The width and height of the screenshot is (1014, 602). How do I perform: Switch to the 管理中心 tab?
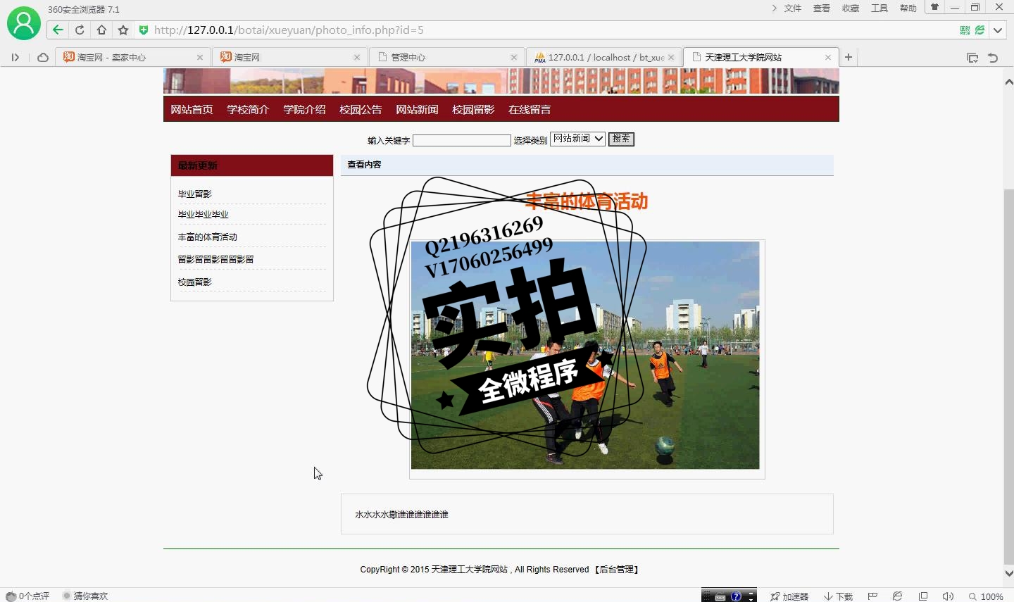pos(447,58)
